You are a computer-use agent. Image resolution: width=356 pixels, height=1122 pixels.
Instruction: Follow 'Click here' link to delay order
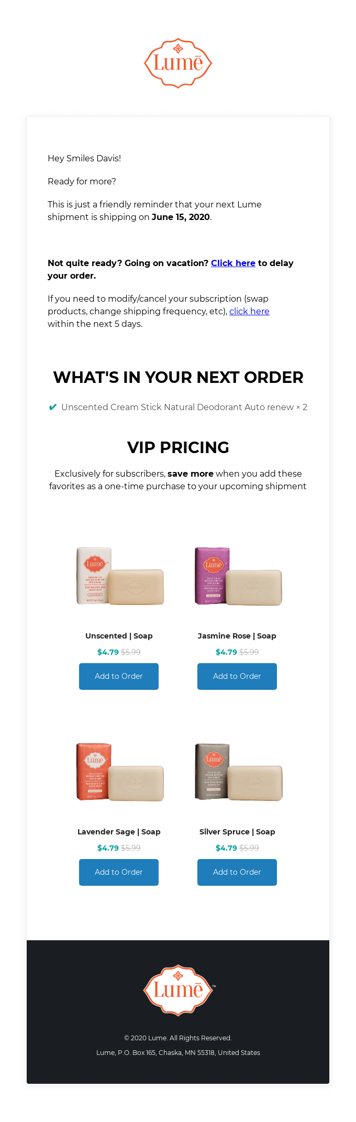(233, 263)
